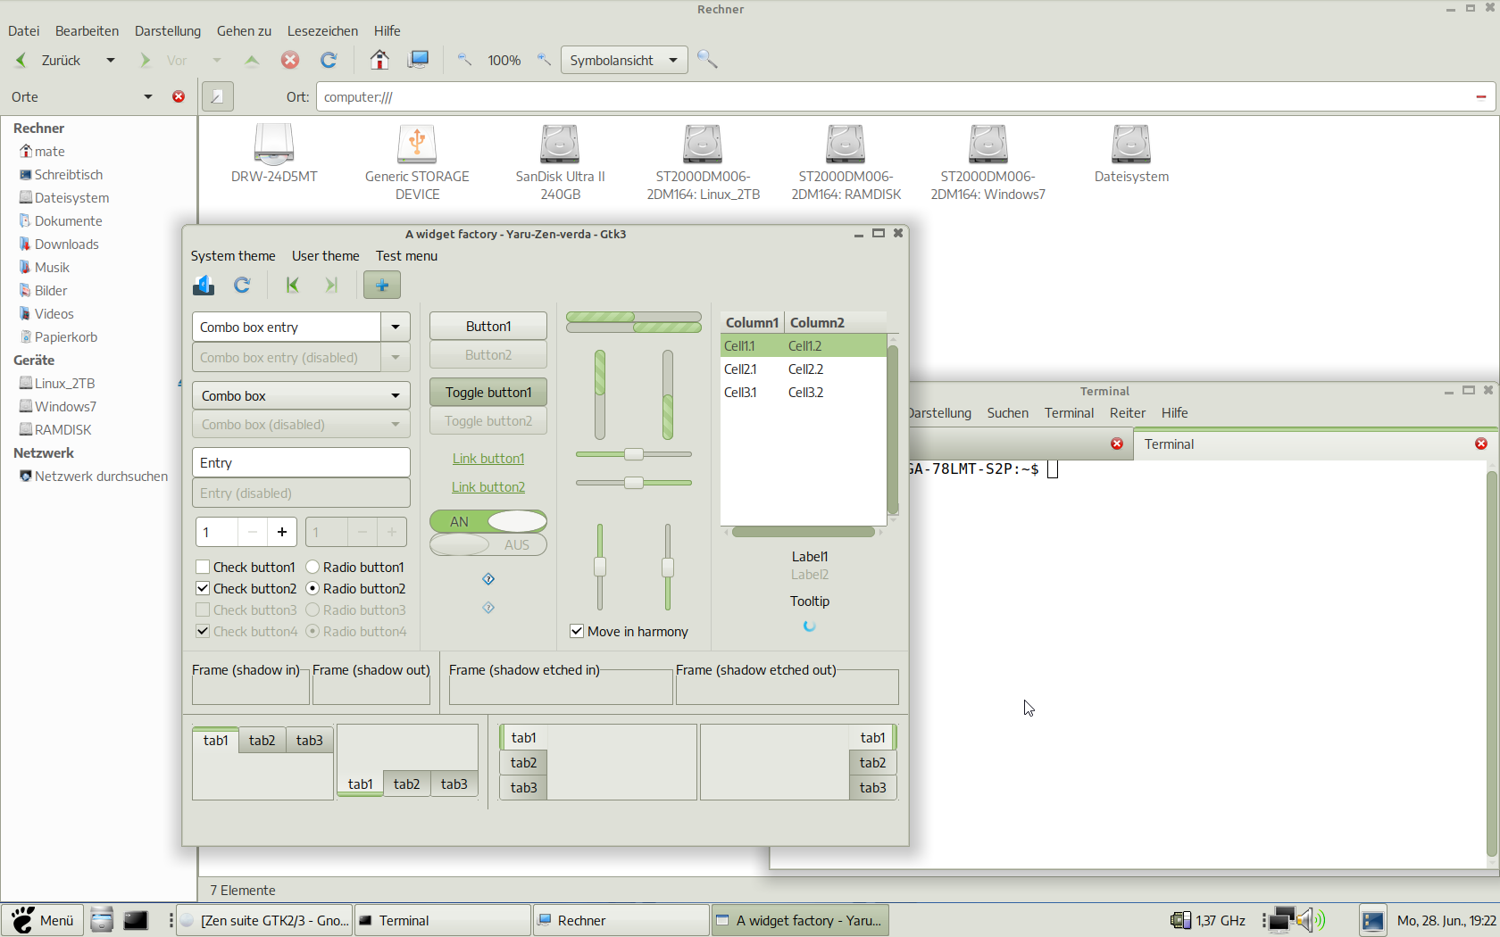Enable Check button1 checkbox
Image resolution: width=1500 pixels, height=937 pixels.
[203, 568]
